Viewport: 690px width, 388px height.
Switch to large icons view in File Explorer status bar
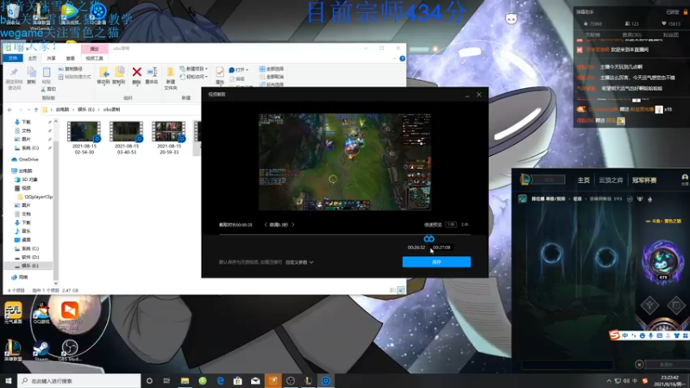click(401, 291)
